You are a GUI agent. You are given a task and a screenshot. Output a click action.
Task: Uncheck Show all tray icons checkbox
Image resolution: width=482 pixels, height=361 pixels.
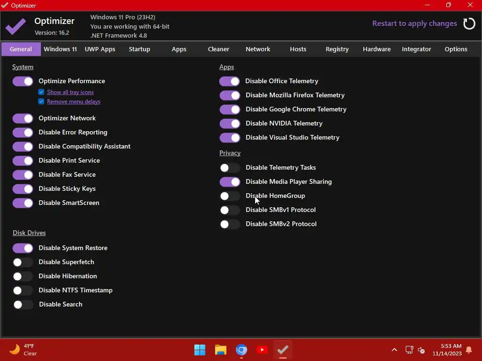click(41, 92)
